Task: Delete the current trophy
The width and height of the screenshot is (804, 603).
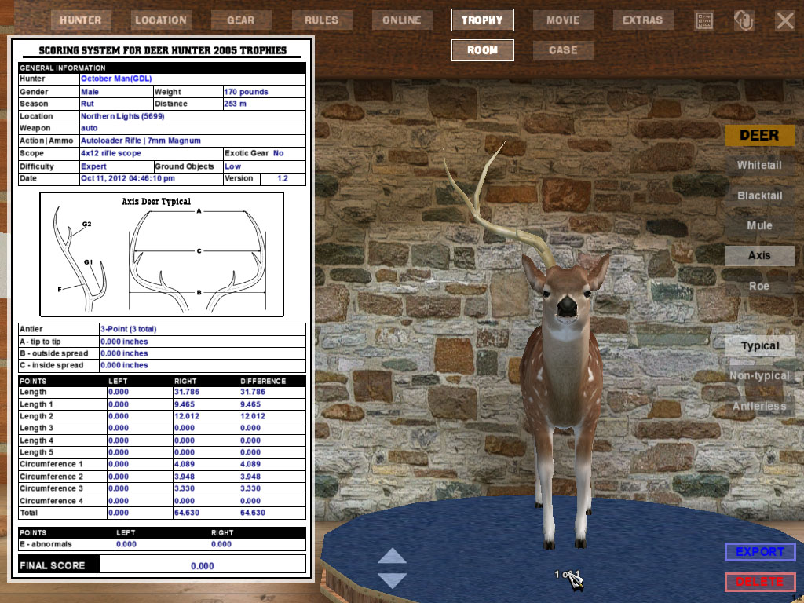Action: point(759,582)
